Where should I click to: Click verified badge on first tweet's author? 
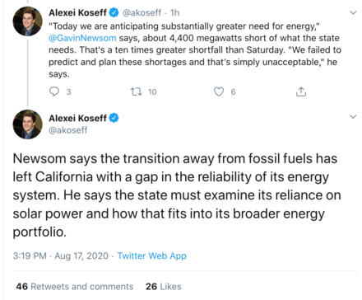point(114,12)
